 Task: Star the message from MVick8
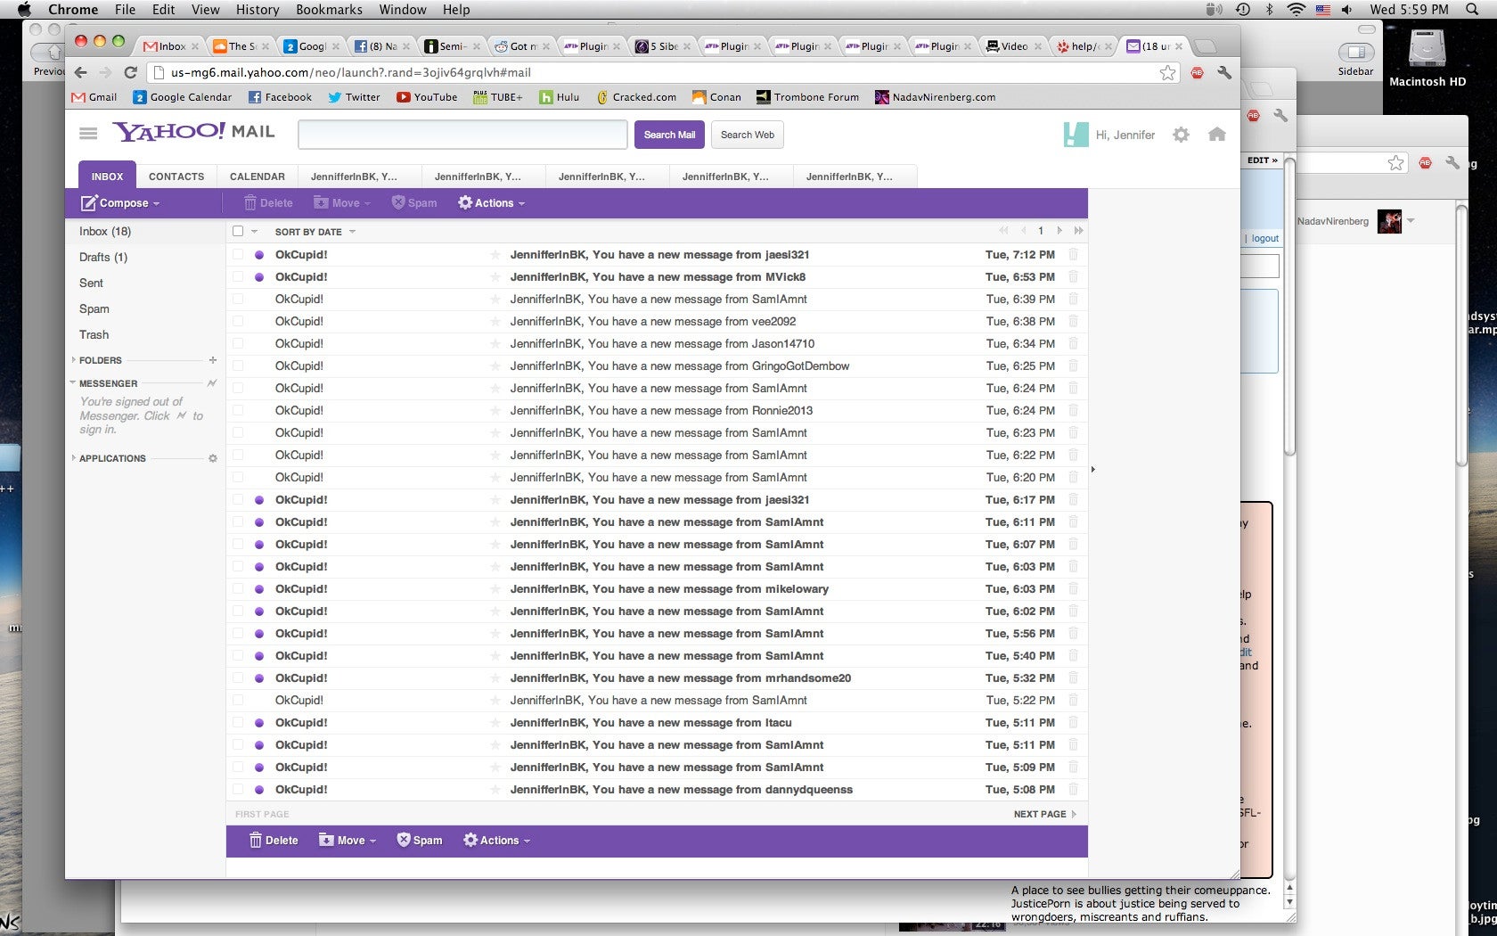tap(495, 277)
